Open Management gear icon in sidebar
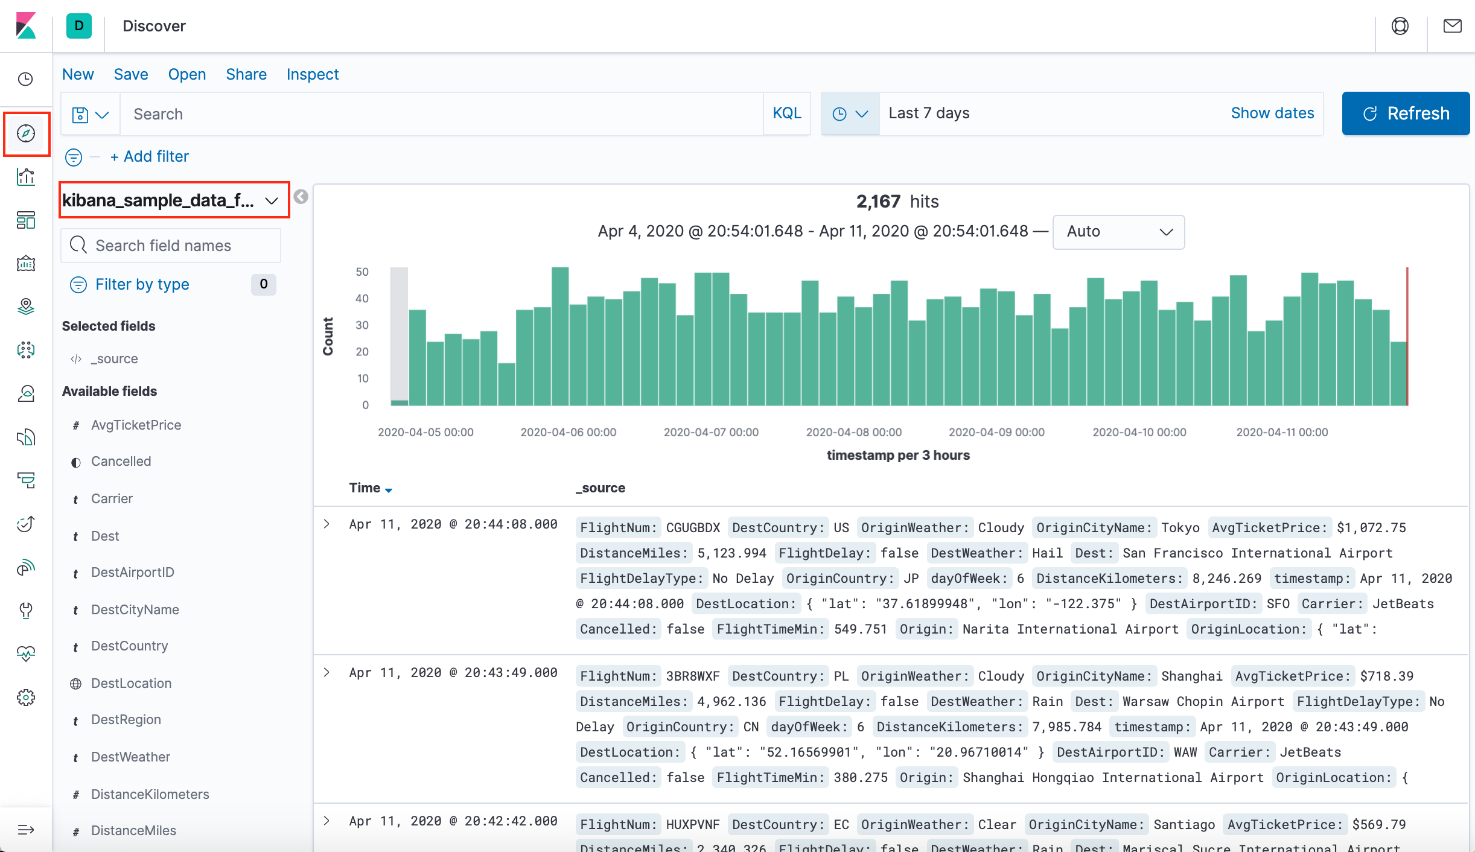Image resolution: width=1475 pixels, height=852 pixels. pos(26,697)
